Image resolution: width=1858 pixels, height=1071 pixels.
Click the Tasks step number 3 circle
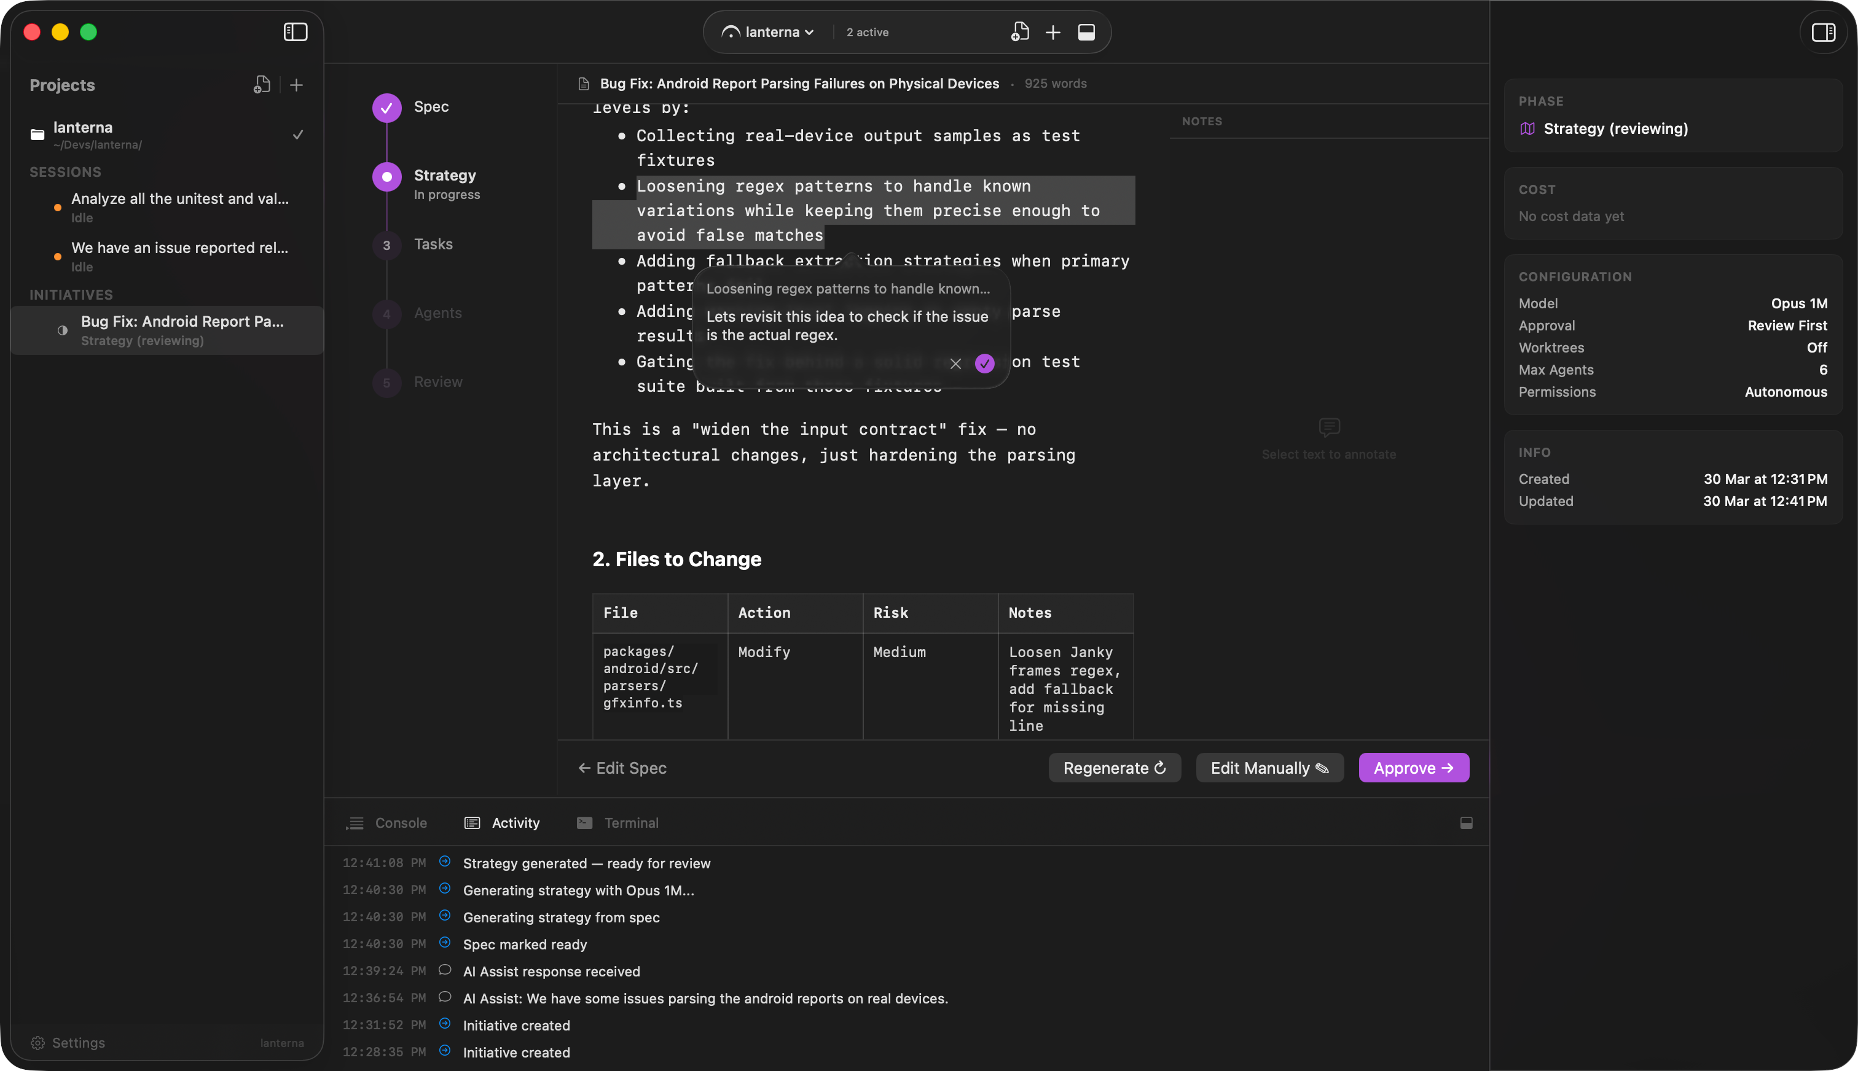point(386,246)
